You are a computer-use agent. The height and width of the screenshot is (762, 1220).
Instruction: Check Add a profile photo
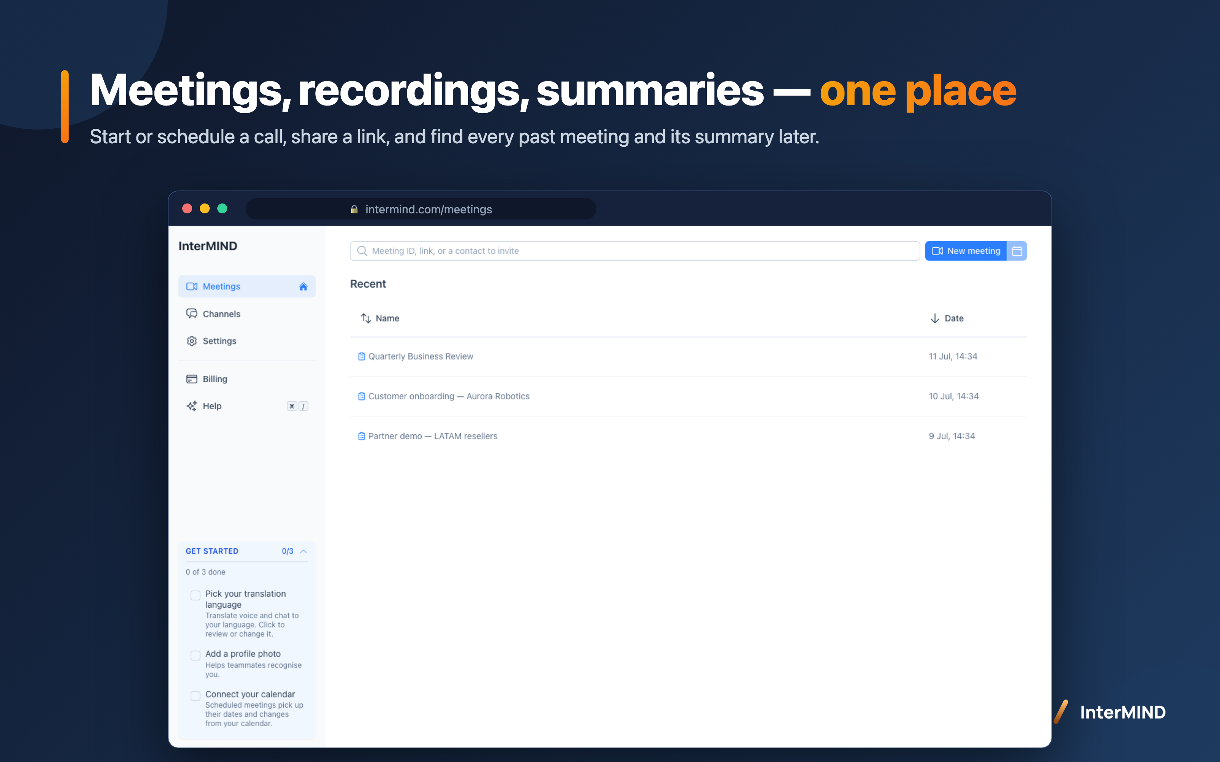196,655
